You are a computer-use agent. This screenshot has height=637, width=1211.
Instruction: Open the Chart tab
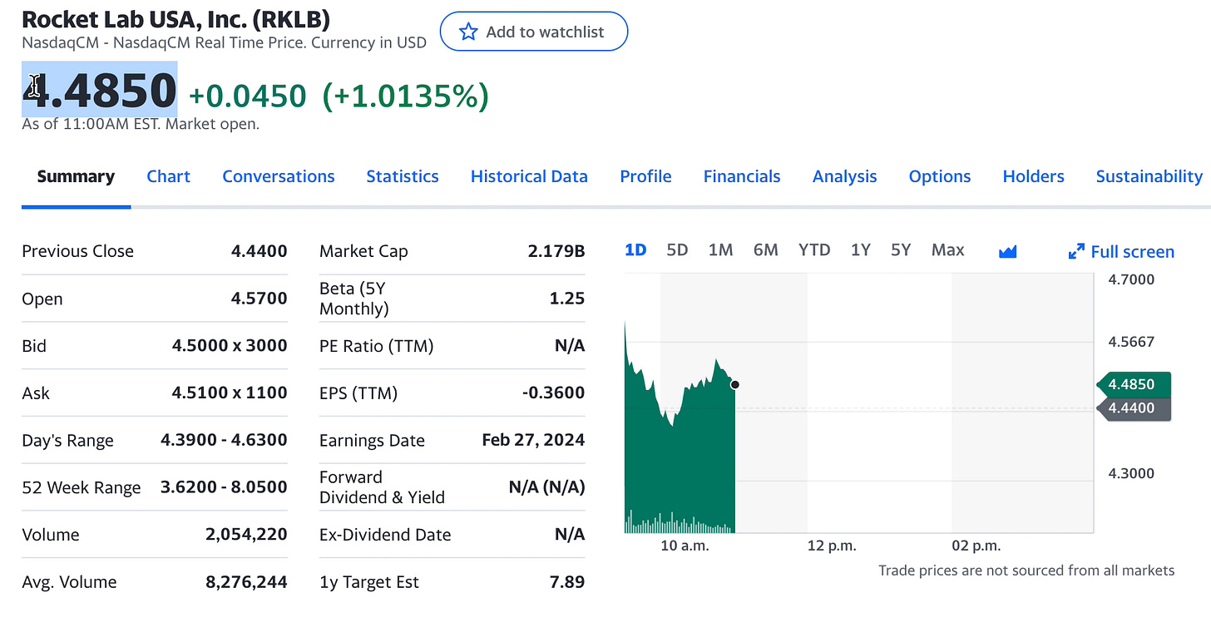pyautogui.click(x=168, y=176)
